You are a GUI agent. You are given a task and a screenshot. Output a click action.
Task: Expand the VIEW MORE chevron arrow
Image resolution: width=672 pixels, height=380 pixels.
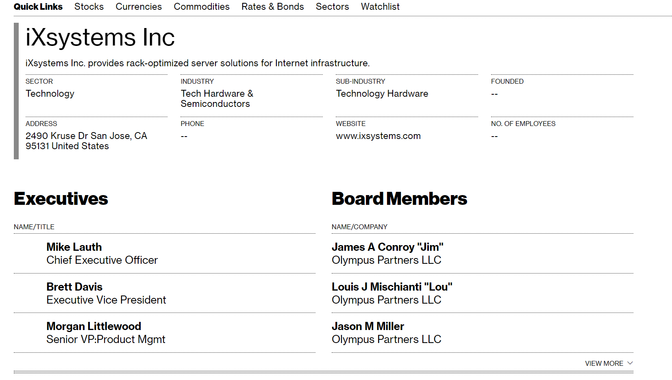click(x=630, y=363)
